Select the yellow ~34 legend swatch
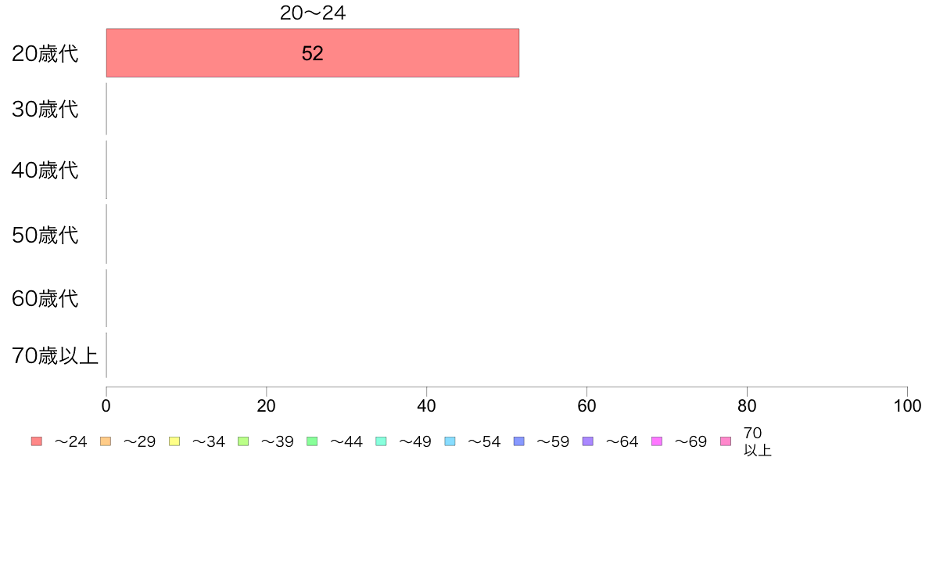The height and width of the screenshot is (576, 929). coord(174,441)
